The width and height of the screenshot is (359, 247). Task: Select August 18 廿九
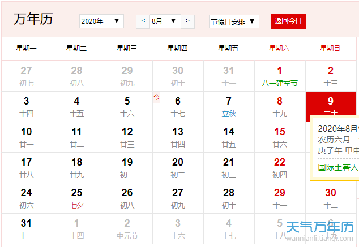tap(77, 168)
